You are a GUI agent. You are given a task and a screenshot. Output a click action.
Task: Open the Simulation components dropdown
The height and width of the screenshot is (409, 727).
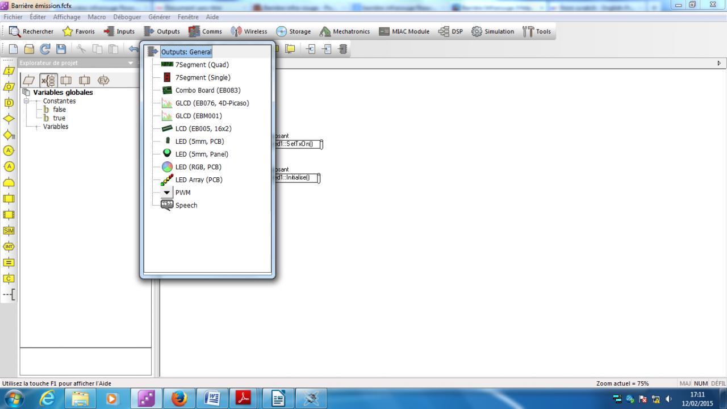(493, 32)
